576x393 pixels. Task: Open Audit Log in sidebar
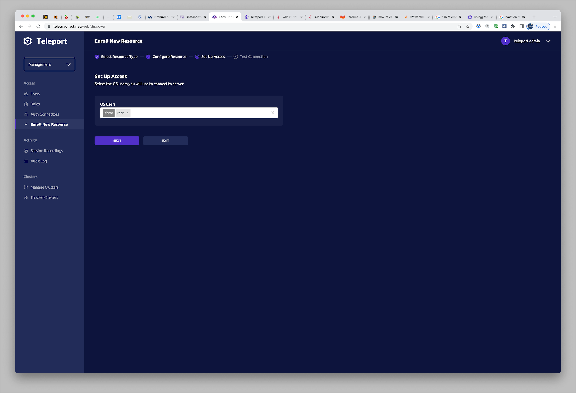point(38,161)
